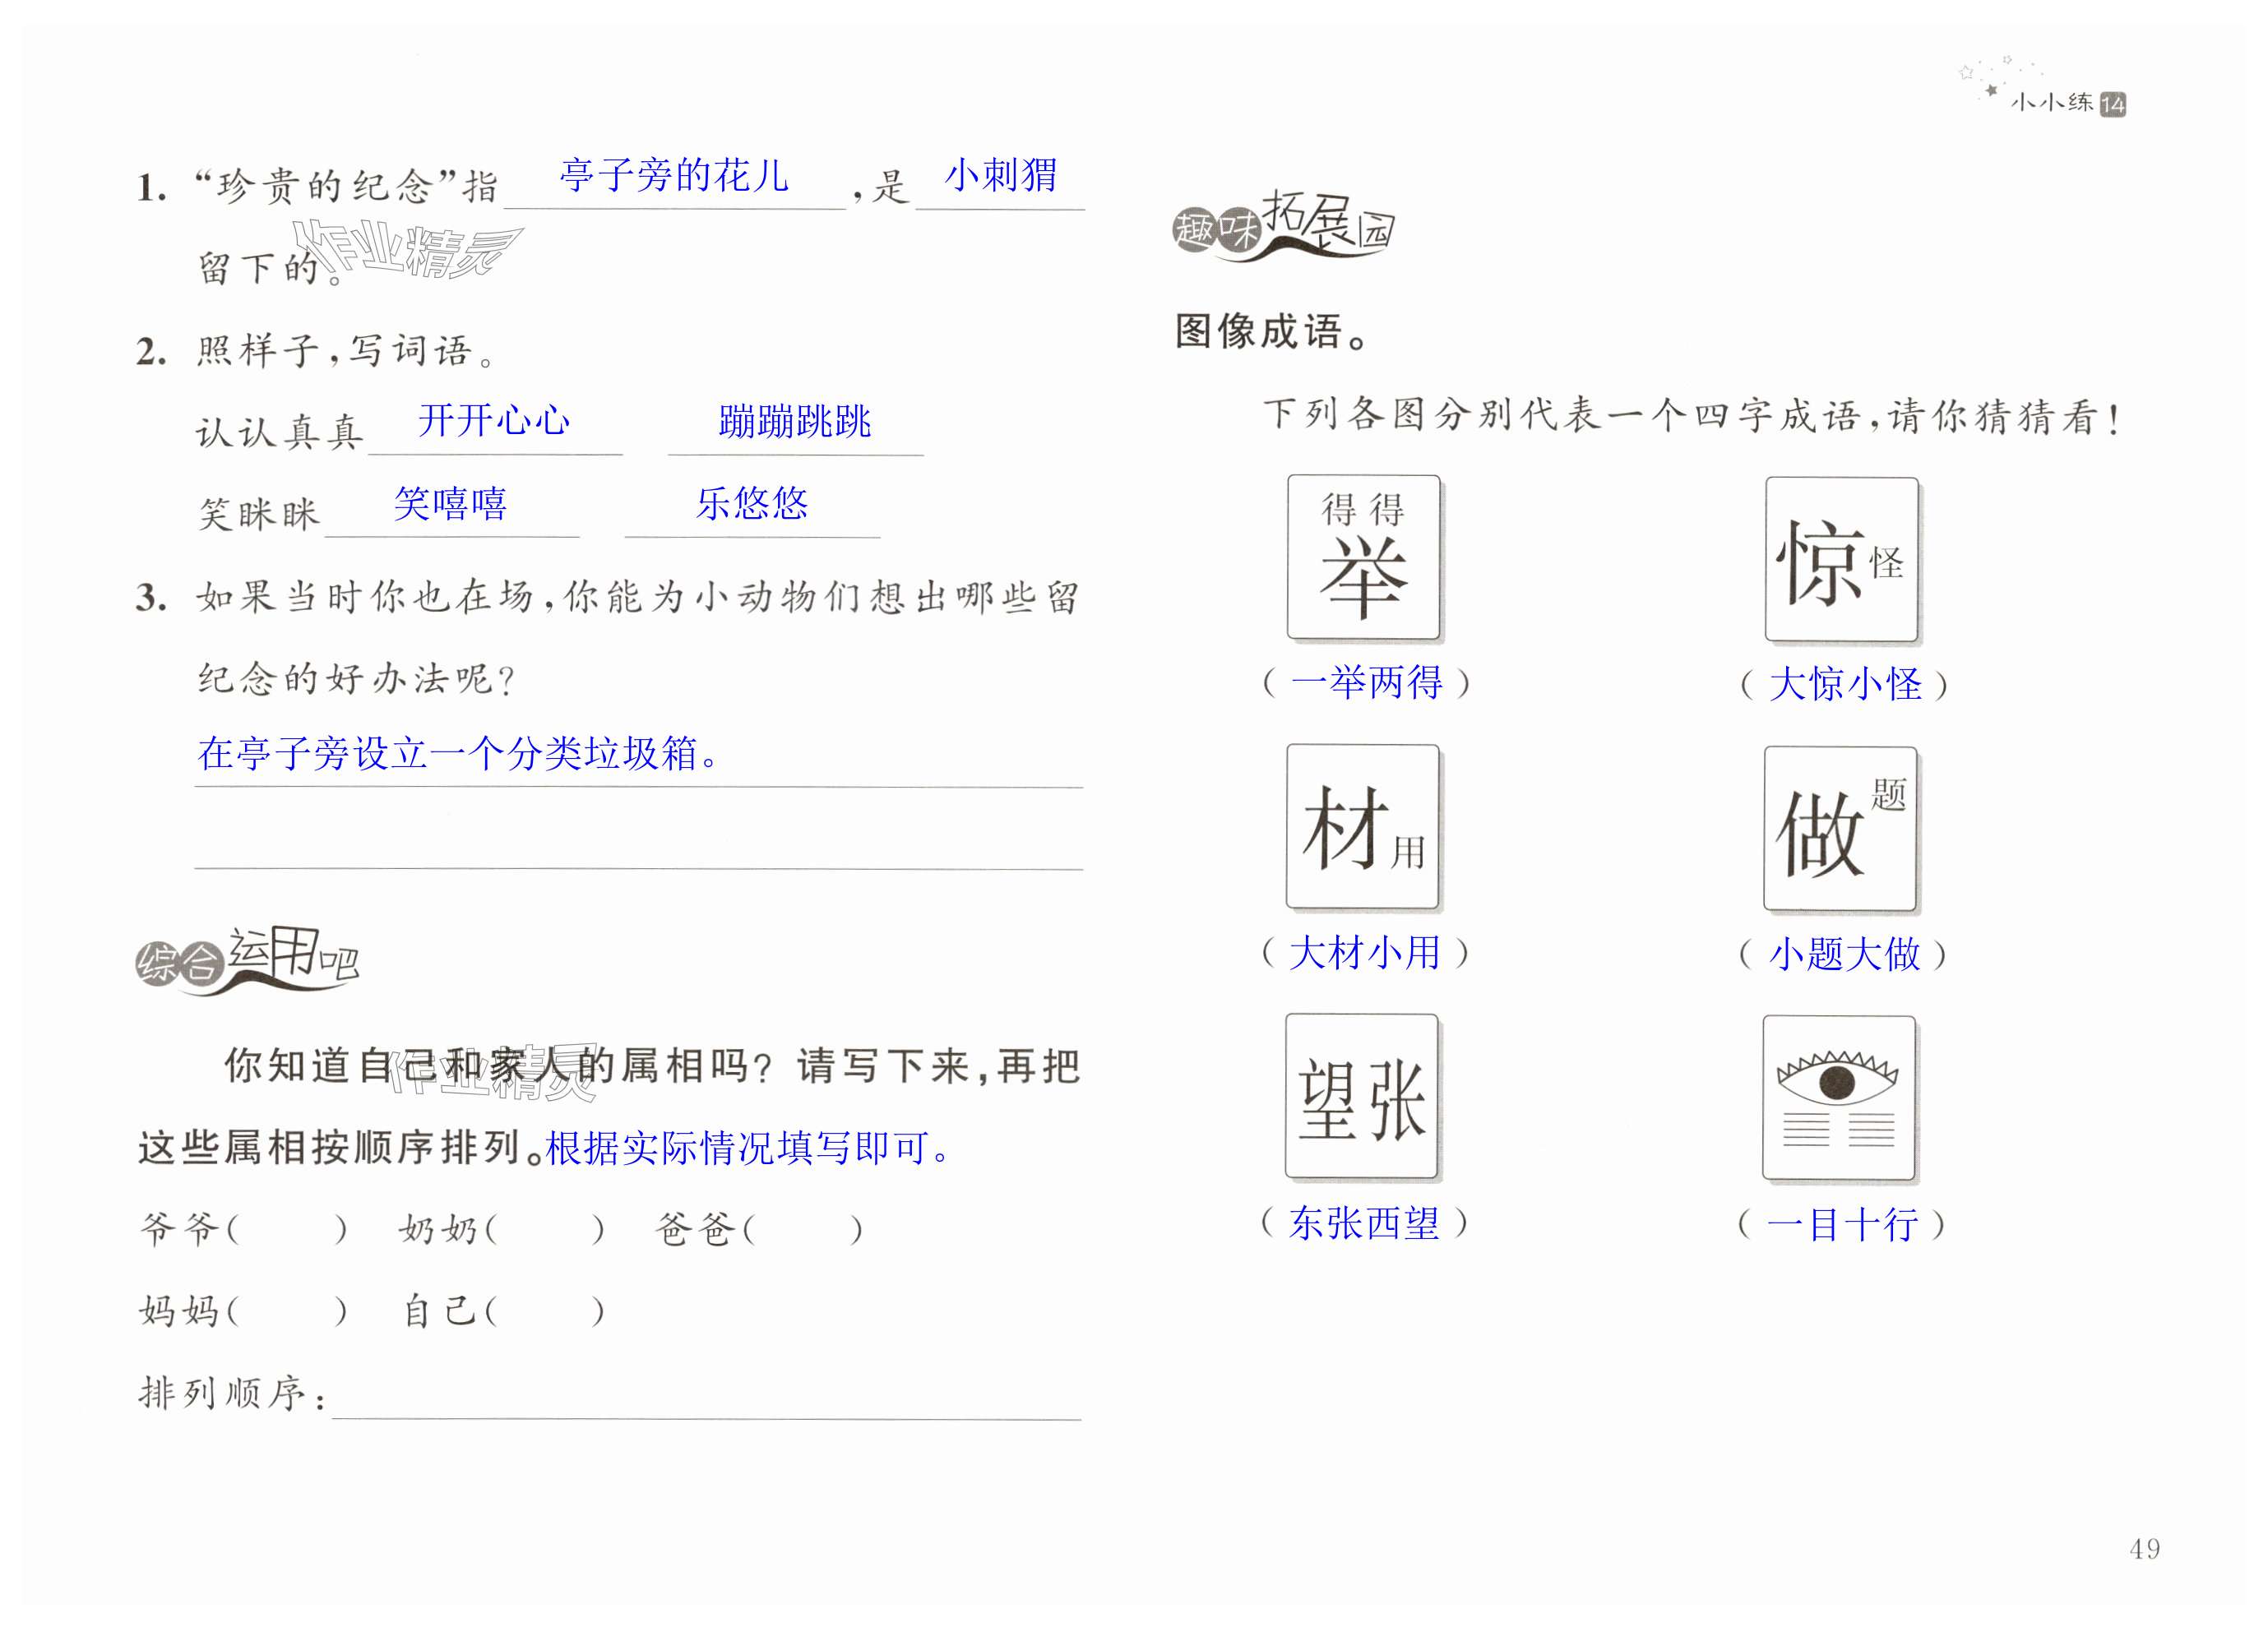Screen dimensions: 2268x1627
Task: Click the answer 一目十行
Action: pyautogui.click(x=1842, y=1224)
